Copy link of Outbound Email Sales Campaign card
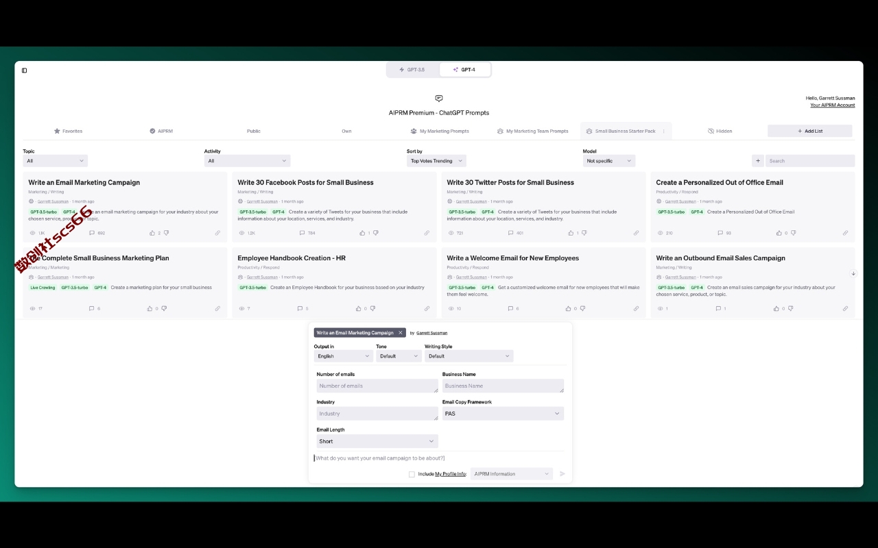 click(x=845, y=308)
